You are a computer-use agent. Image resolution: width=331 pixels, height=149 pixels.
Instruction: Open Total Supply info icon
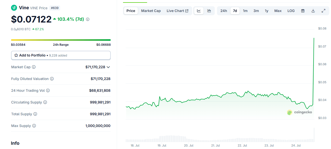pos(35,114)
